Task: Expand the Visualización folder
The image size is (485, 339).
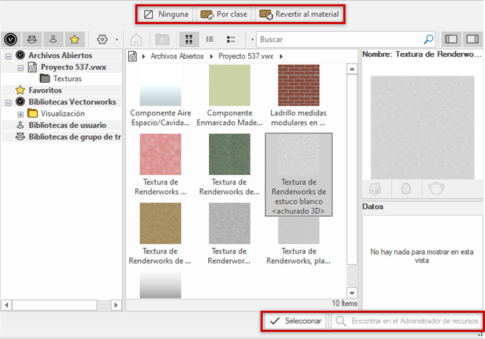Action: [21, 114]
